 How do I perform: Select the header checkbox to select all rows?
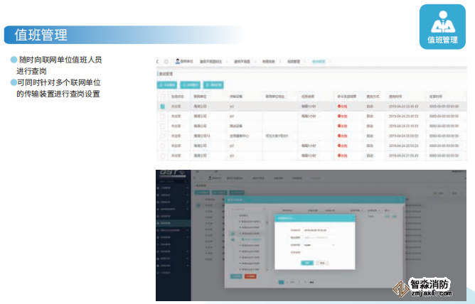(x=162, y=95)
